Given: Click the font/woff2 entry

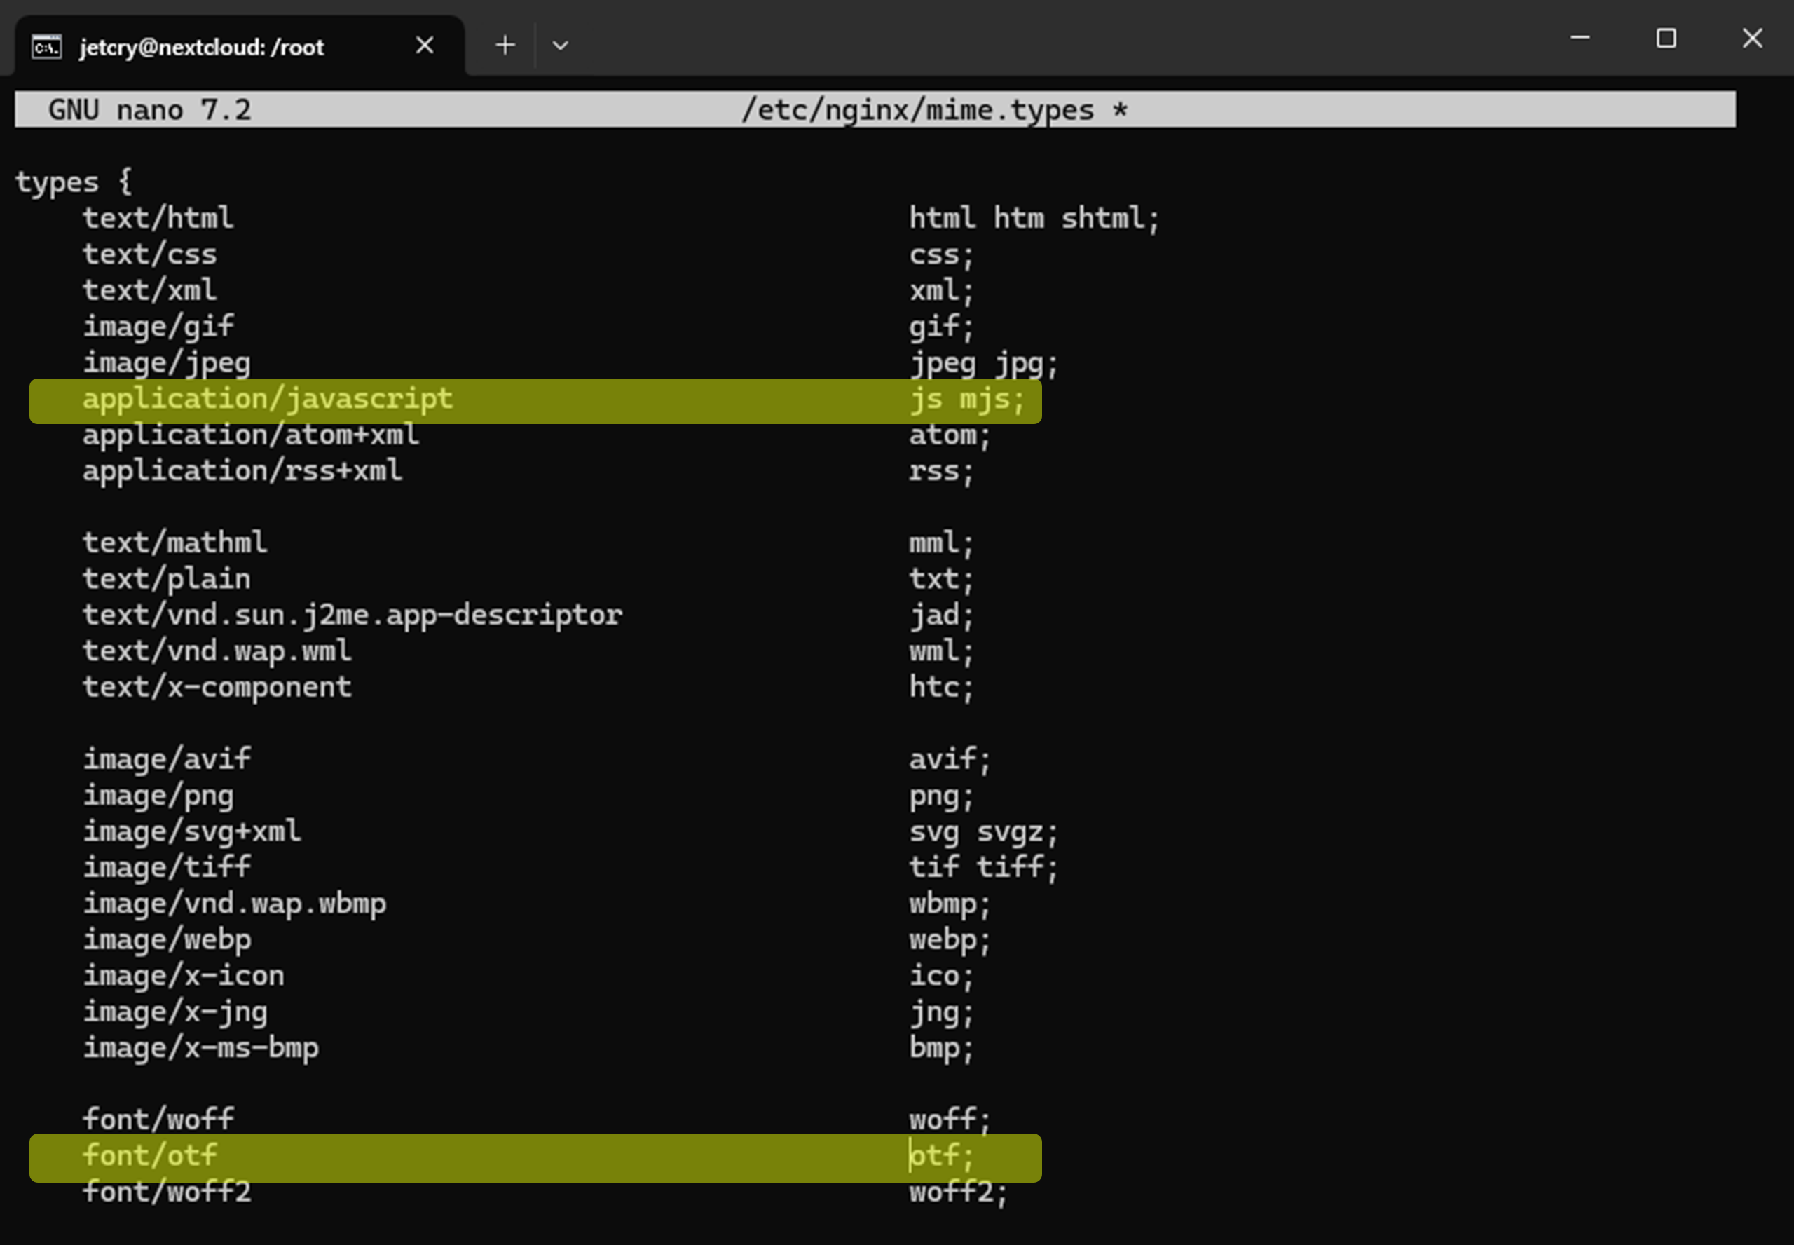Looking at the screenshot, I should click(167, 1192).
